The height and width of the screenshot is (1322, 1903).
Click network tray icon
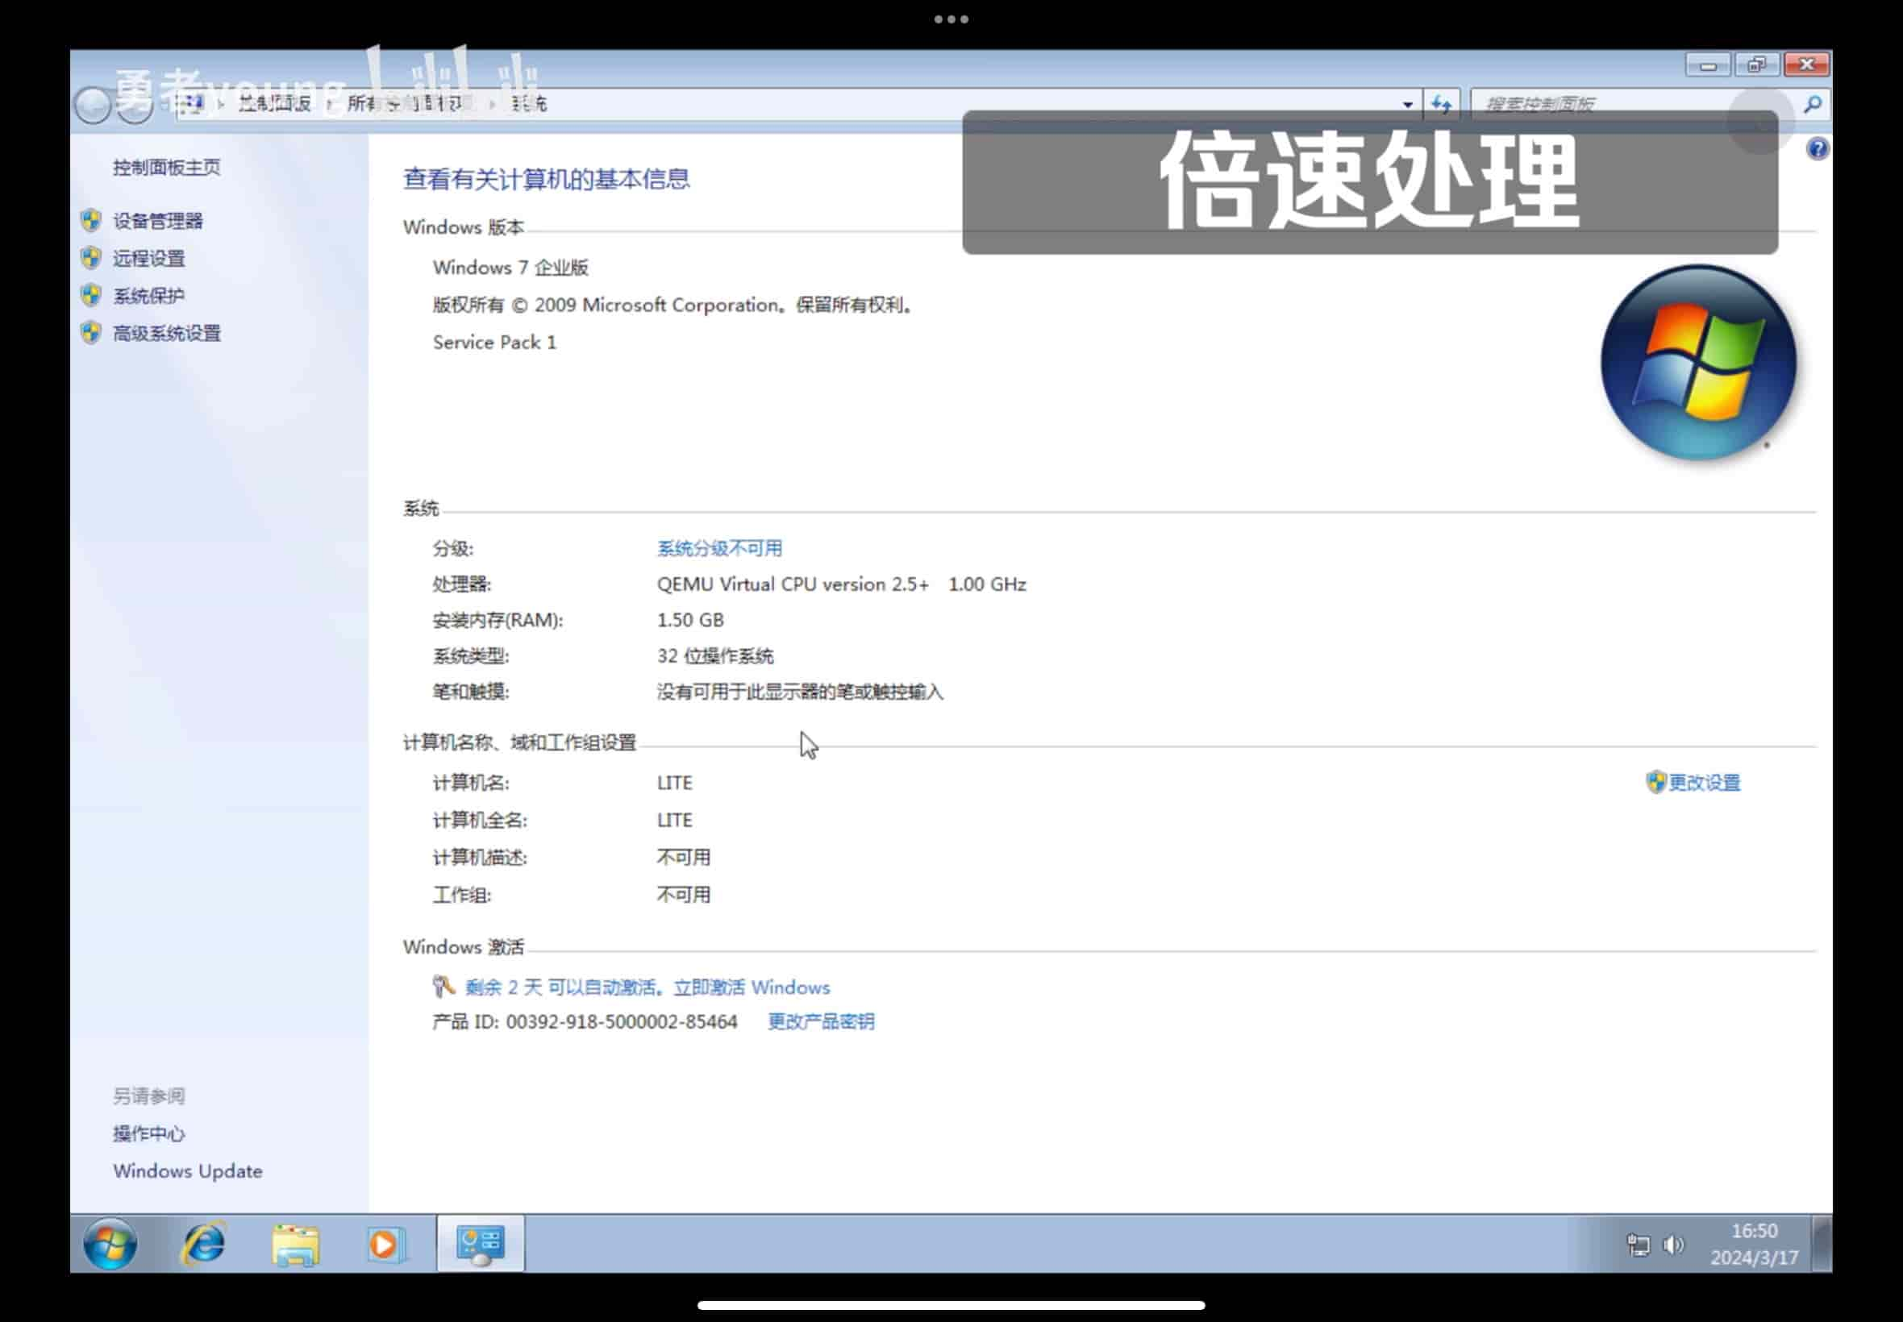[1638, 1245]
